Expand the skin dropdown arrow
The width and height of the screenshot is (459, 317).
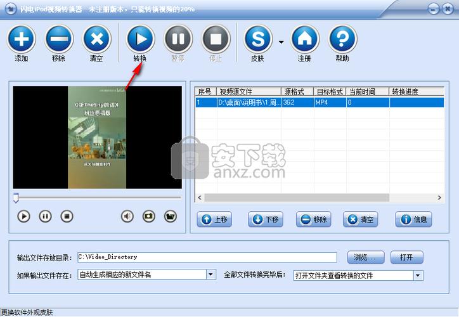click(x=281, y=42)
